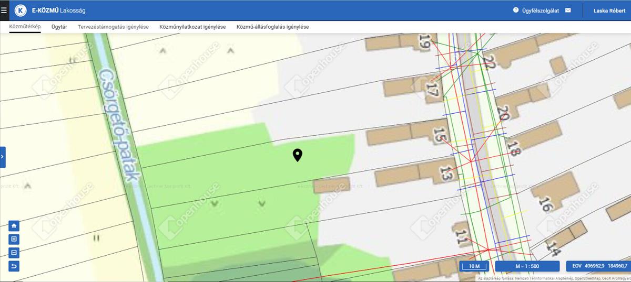
Task: Click the black location pin marker
Action: coord(298,155)
